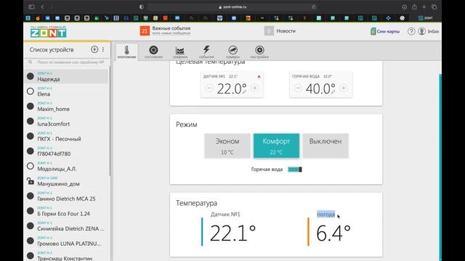Select device Maxim_home
This screenshot has width=465, height=261.
(66, 107)
